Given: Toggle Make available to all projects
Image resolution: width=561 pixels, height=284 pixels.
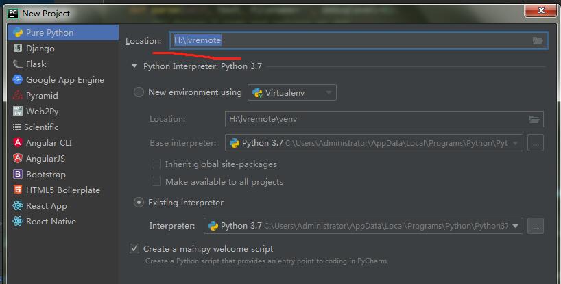Looking at the screenshot, I should click(x=156, y=181).
